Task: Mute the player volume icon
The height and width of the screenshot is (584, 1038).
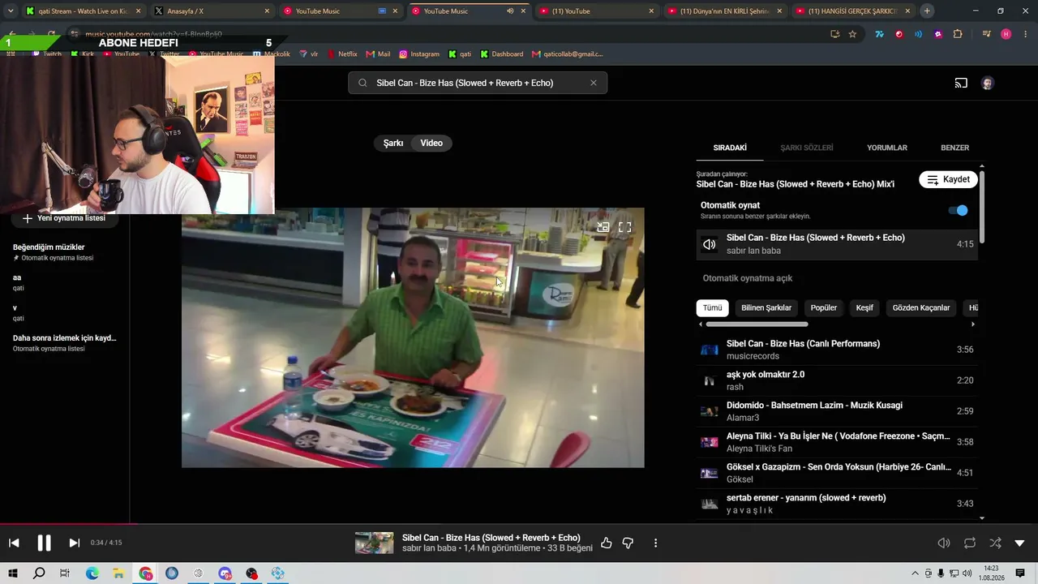Action: coord(944,543)
